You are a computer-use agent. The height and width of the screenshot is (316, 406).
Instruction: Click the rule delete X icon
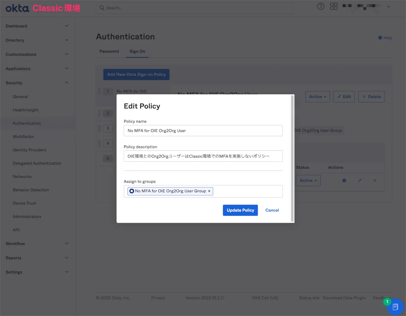(375, 180)
